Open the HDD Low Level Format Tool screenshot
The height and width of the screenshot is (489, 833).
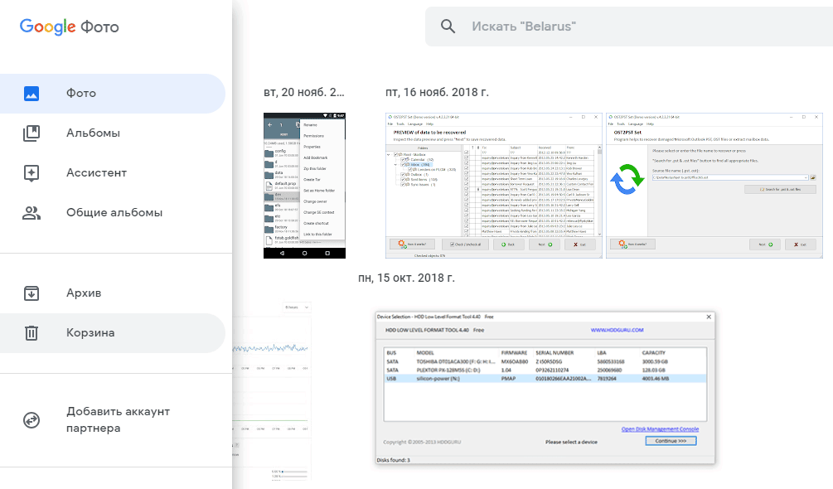tap(545, 388)
